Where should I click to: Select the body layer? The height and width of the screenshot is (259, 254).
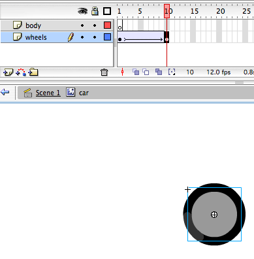pos(57,25)
